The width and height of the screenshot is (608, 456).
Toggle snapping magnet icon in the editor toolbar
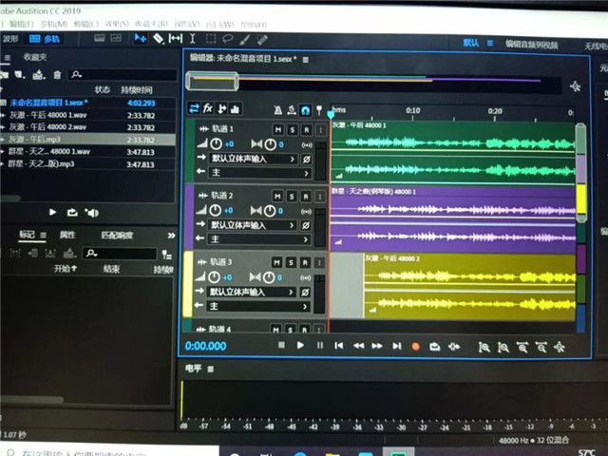pos(305,109)
